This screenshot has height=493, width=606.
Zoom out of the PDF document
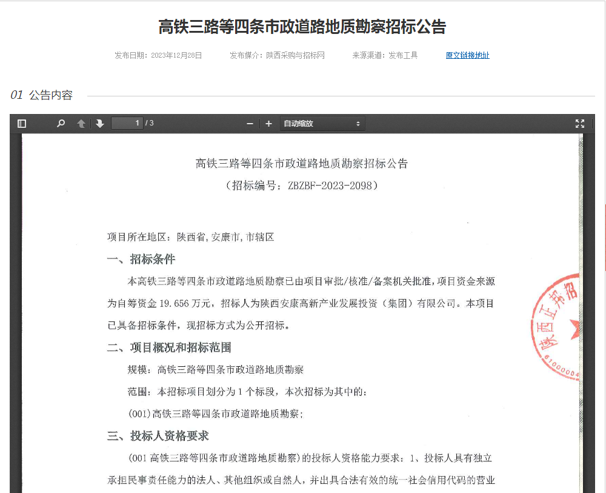click(x=250, y=124)
